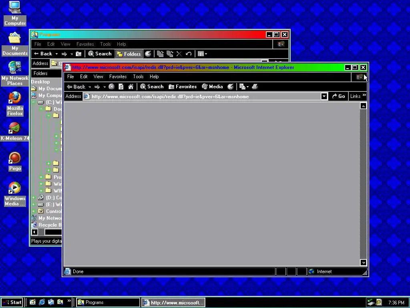Open IE Back history dropdown arrow
410x308 pixels.
(90, 87)
